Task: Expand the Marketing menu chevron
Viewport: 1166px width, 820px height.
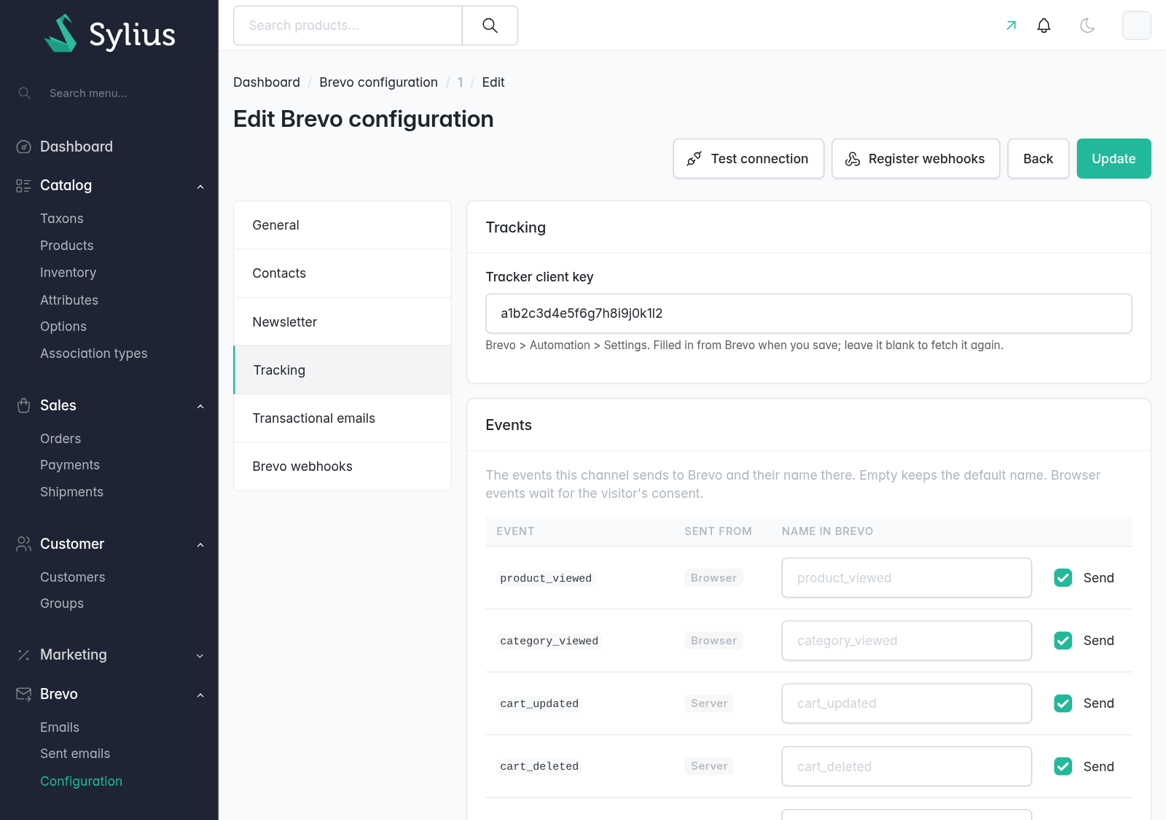Action: coord(200,655)
